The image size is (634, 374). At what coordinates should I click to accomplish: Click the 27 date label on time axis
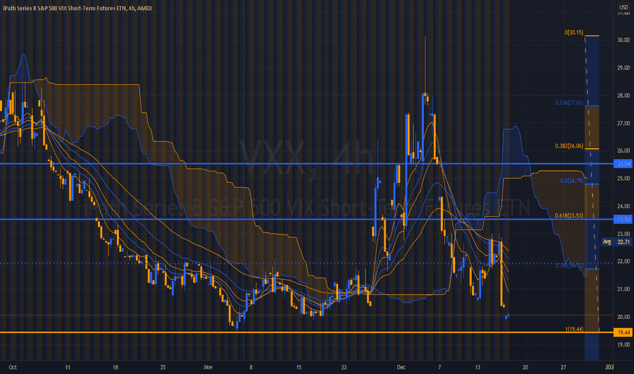click(x=563, y=367)
